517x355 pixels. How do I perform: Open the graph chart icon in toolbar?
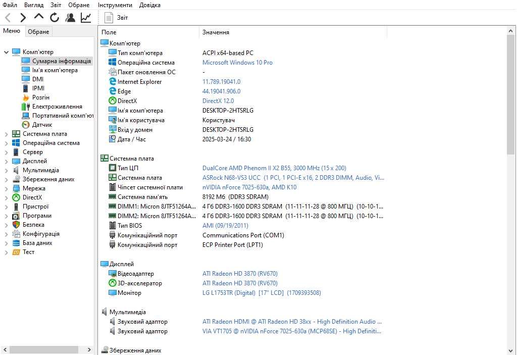(86, 18)
